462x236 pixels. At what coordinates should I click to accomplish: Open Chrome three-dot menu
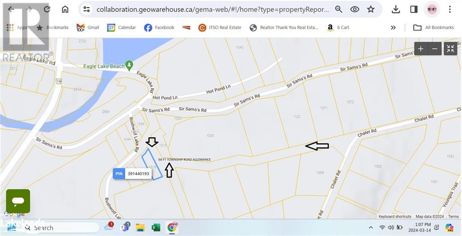coord(449,9)
